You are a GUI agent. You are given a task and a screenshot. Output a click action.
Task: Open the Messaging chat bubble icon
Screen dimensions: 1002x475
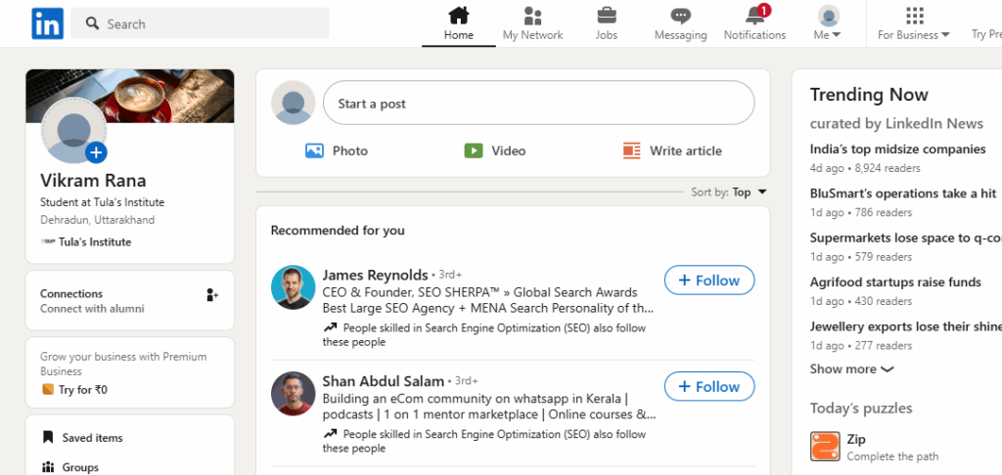tap(681, 16)
